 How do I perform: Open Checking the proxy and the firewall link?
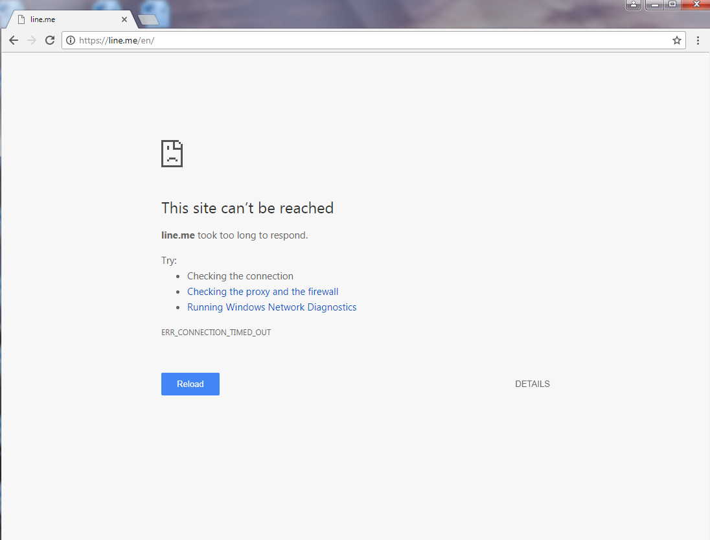tap(262, 292)
